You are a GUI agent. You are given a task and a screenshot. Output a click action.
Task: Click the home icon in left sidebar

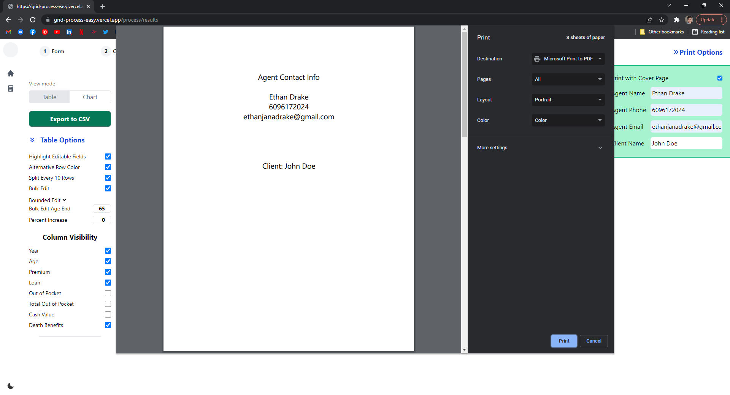click(x=11, y=73)
